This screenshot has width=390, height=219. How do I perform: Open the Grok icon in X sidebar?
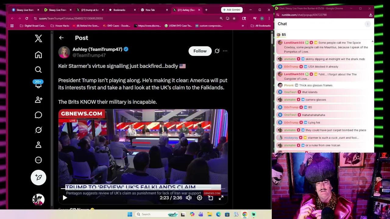(38, 130)
